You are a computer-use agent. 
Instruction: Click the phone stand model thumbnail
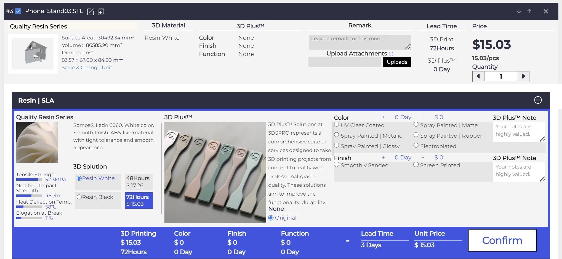click(33, 54)
